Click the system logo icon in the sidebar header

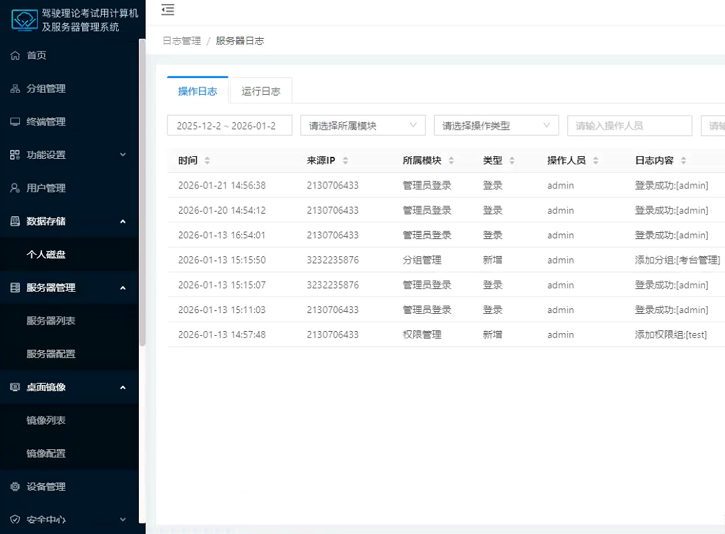25,20
